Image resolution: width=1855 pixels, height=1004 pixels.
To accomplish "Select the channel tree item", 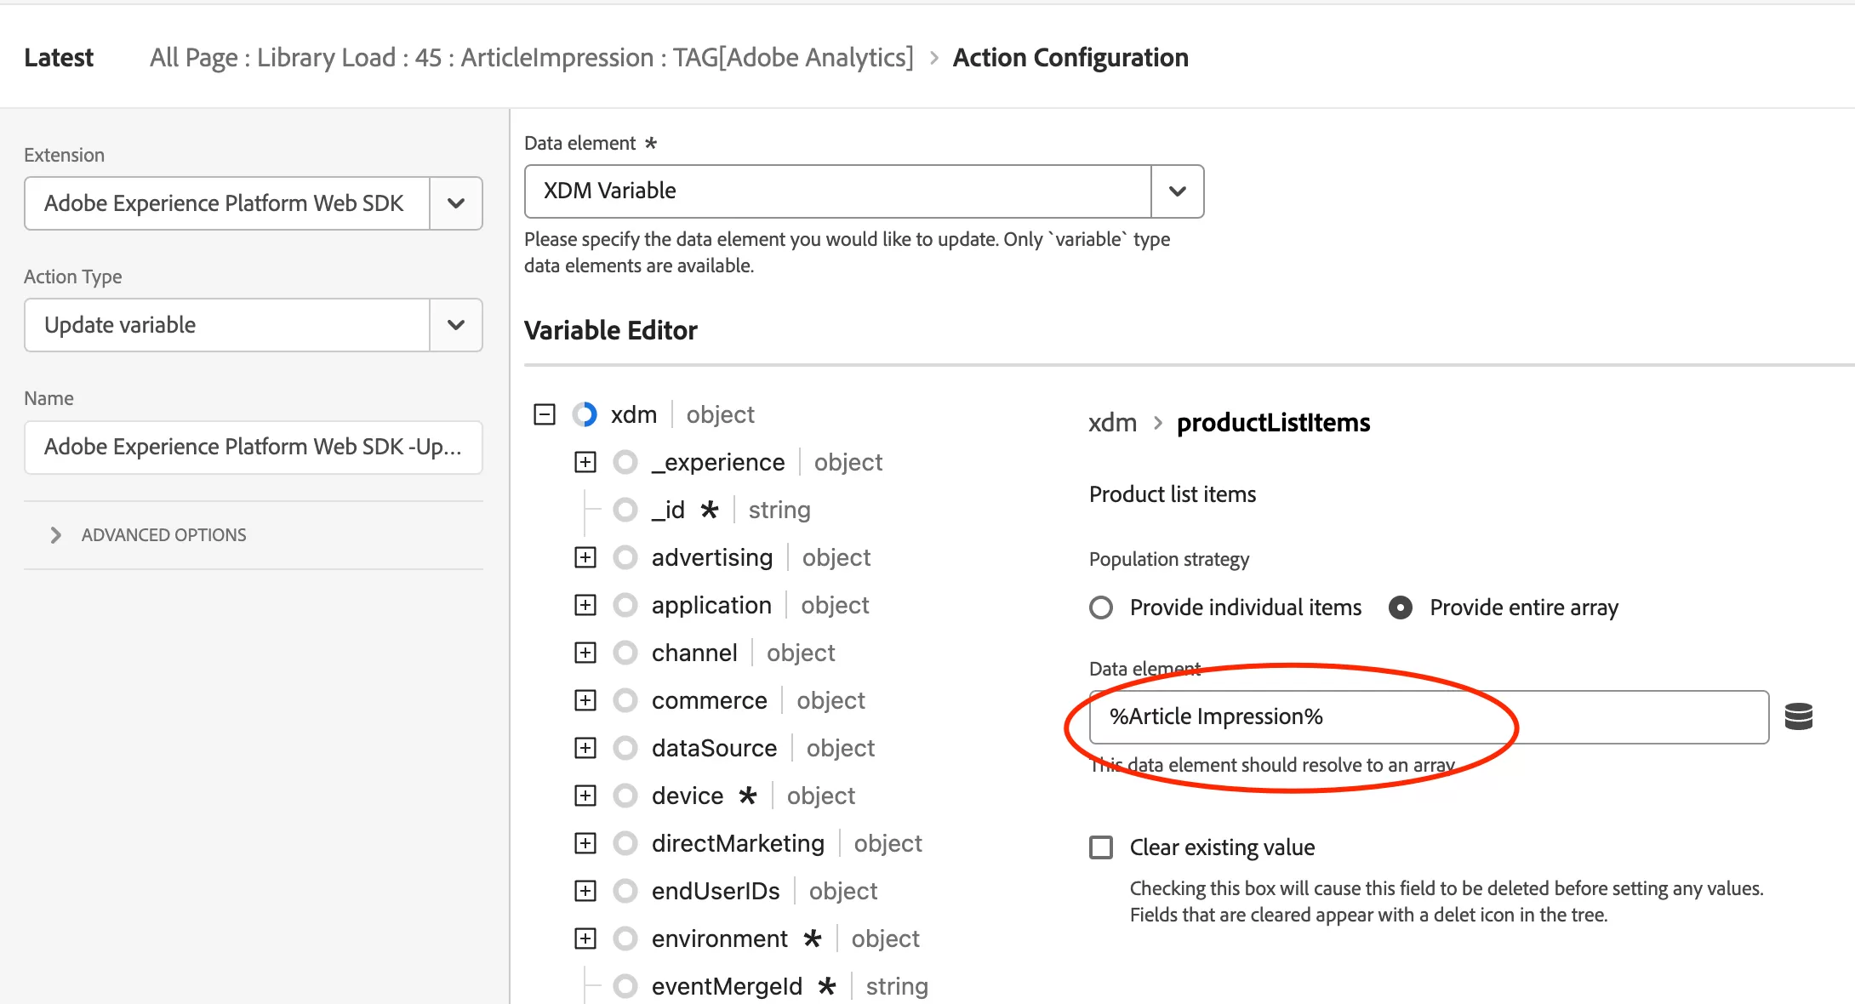I will pos(694,653).
